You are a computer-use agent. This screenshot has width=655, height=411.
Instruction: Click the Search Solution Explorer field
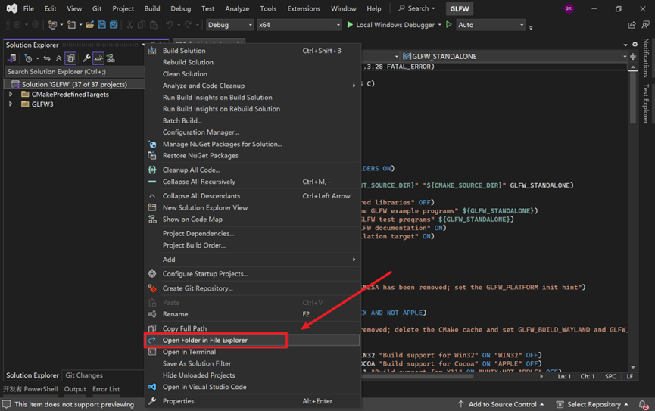click(72, 72)
